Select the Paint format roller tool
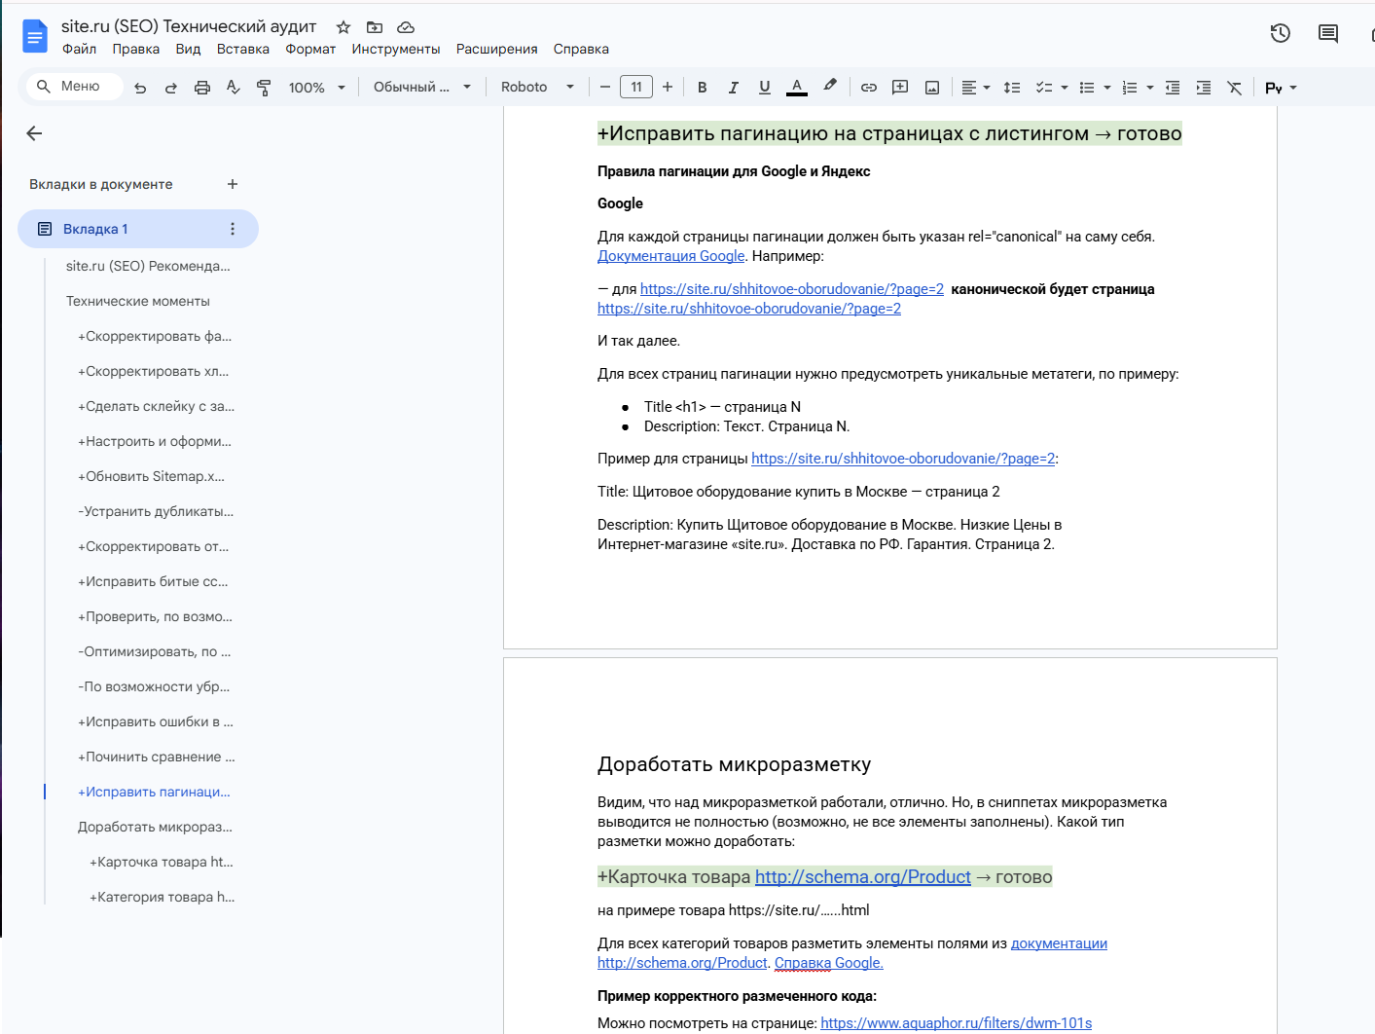Viewport: 1375px width, 1034px height. click(264, 88)
